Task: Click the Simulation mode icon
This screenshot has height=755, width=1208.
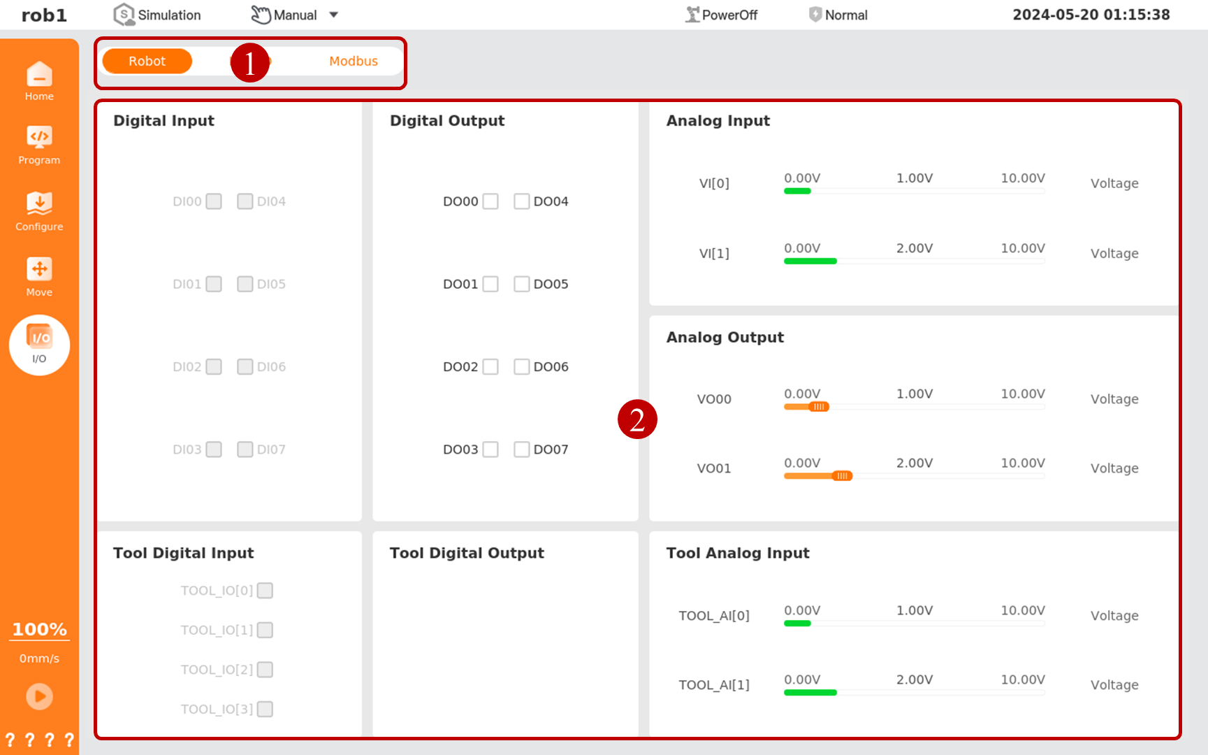Action: click(124, 15)
